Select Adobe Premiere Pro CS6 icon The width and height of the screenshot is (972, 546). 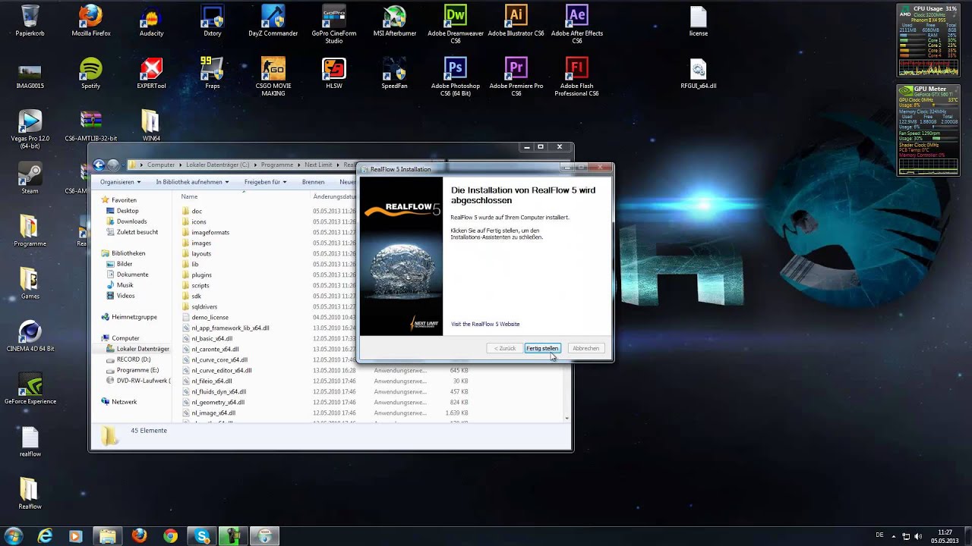516,77
